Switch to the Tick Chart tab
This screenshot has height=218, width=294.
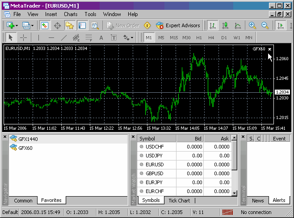coord(179,201)
